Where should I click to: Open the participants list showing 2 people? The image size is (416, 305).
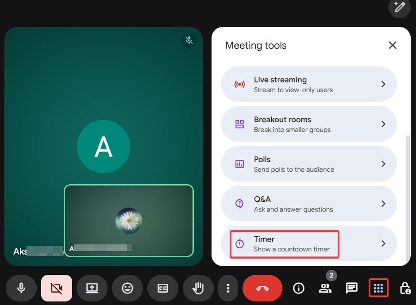(x=325, y=288)
